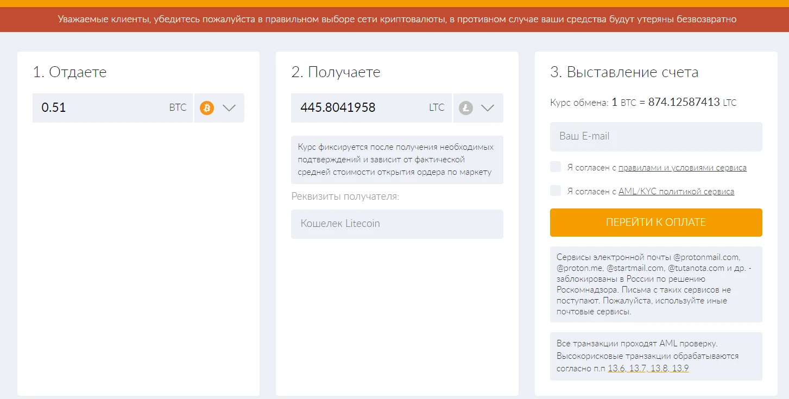Image resolution: width=789 pixels, height=399 pixels.
Task: Click the 'Все транзакции проходят AML проверку' text
Action: pos(637,344)
